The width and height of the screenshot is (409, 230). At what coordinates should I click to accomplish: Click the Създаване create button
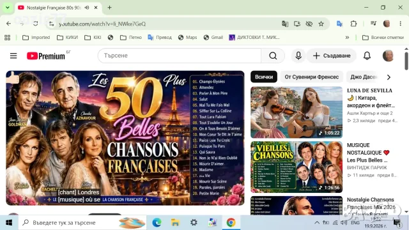click(332, 56)
